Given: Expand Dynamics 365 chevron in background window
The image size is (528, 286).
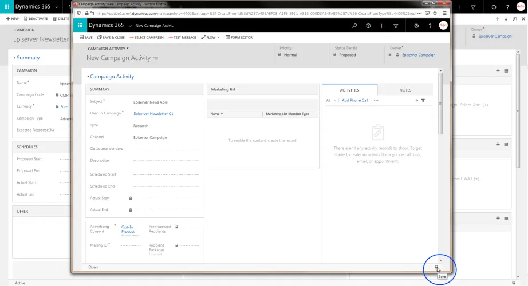Looking at the screenshot, I should point(57,7).
